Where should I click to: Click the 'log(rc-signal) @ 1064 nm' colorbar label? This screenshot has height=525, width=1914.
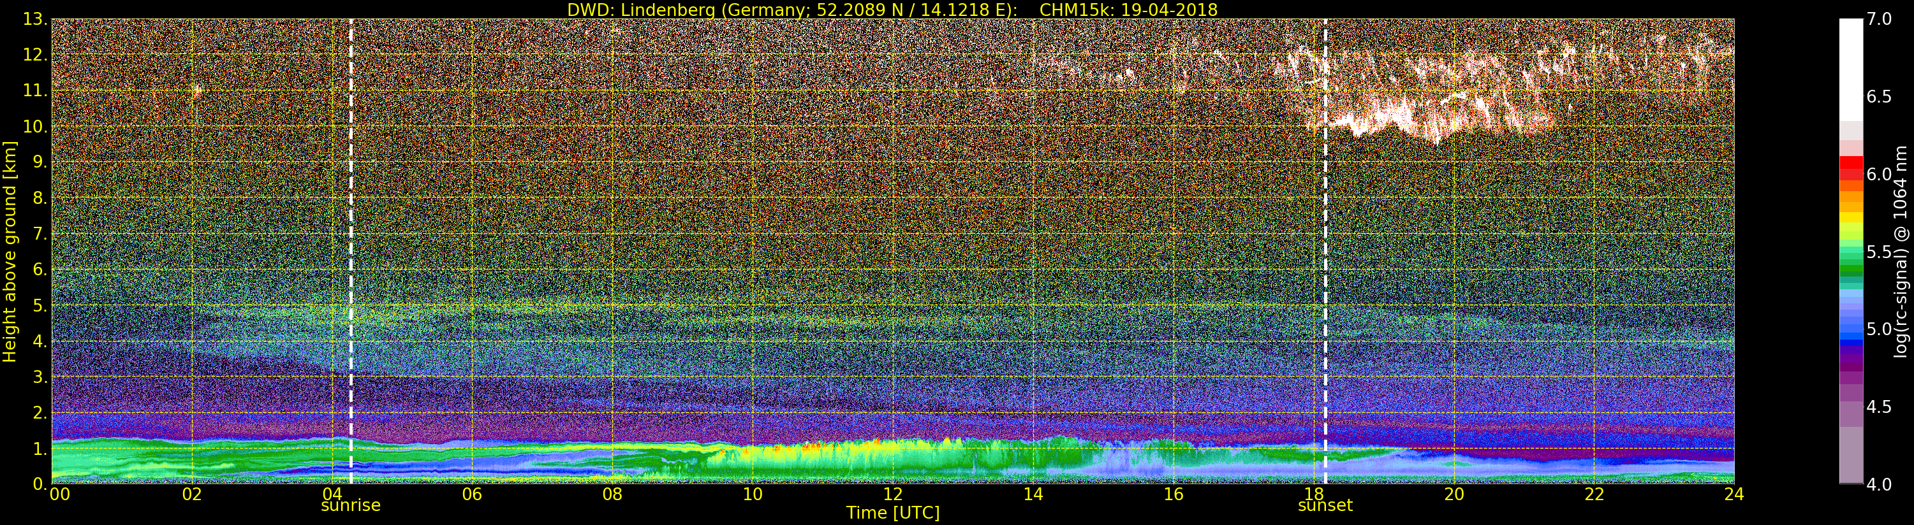pos(1901,252)
